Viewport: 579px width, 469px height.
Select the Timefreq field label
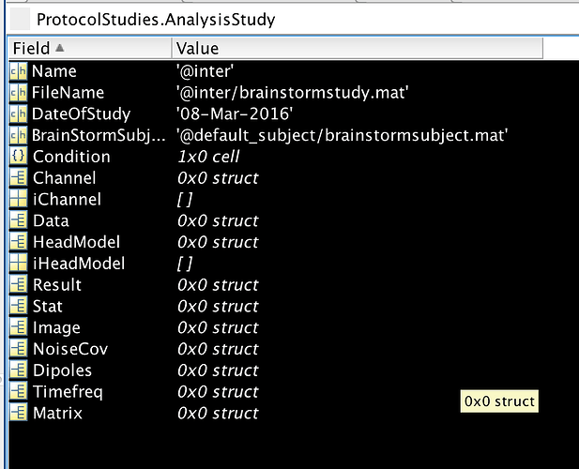(68, 392)
